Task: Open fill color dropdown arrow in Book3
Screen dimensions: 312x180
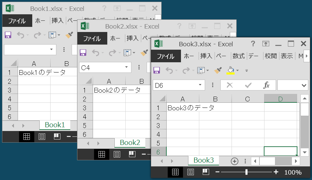Action: tap(238, 70)
